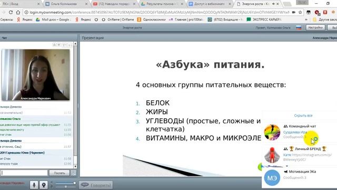Mute audio icon on Энергия роста tab

273,4
